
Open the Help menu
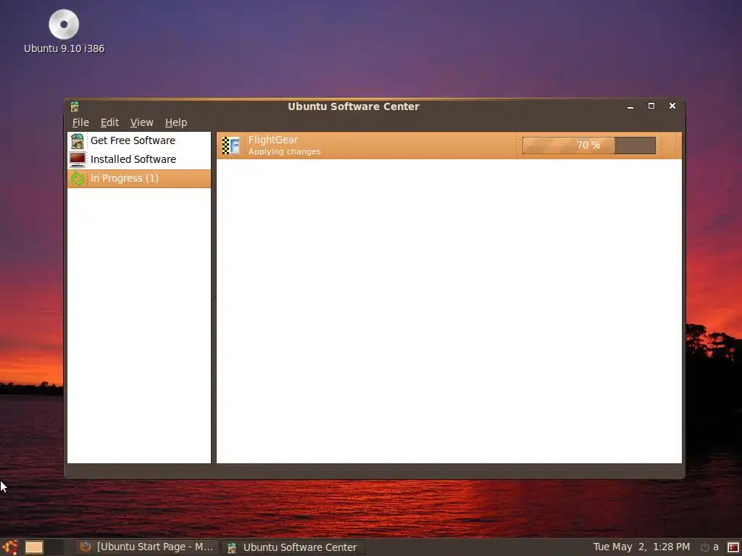click(x=176, y=122)
